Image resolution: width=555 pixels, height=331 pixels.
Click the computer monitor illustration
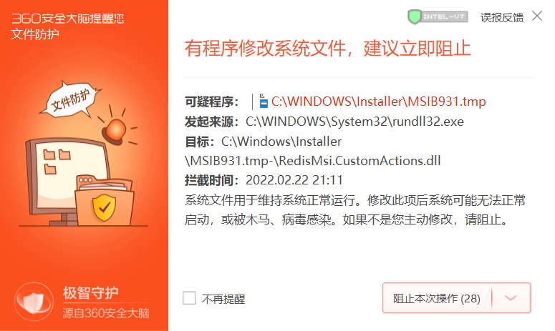(x=67, y=180)
